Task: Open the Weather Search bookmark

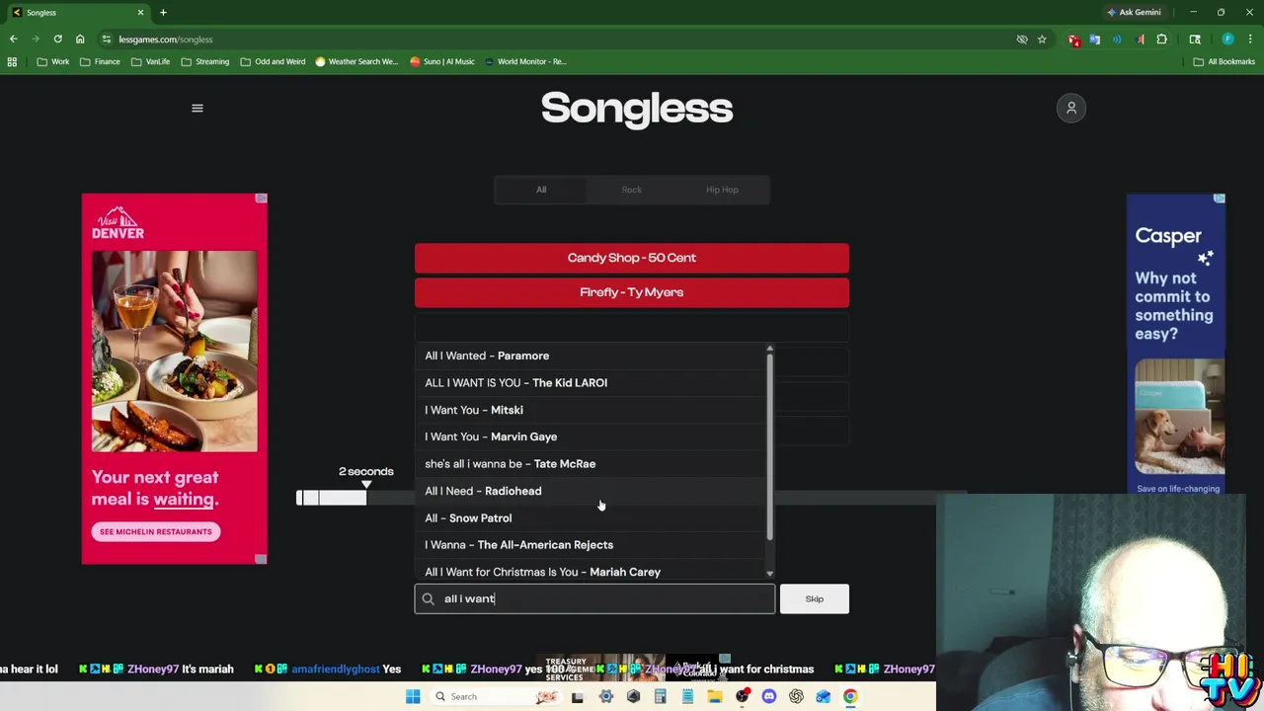Action: tap(356, 61)
